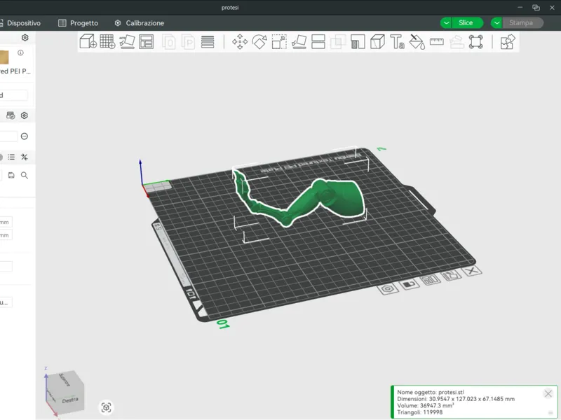This screenshot has width=561, height=420.
Task: Click the mesh boolean tool icon
Action: [x=338, y=42]
